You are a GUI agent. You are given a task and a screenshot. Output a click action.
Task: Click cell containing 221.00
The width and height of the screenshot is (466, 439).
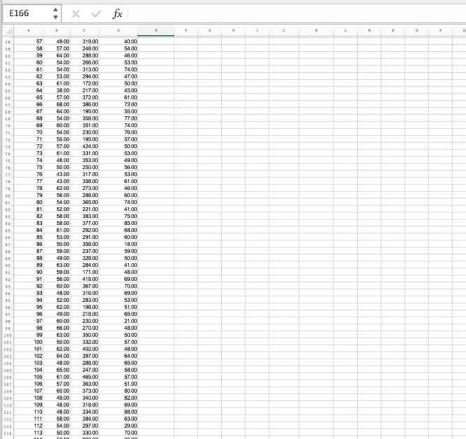point(84,210)
